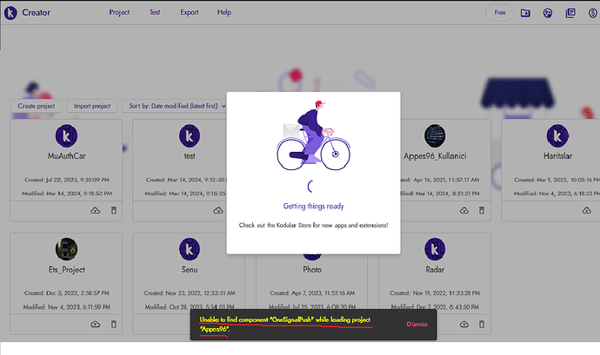Image resolution: width=600 pixels, height=355 pixels.
Task: Click the Senu project logo
Action: coord(190,249)
